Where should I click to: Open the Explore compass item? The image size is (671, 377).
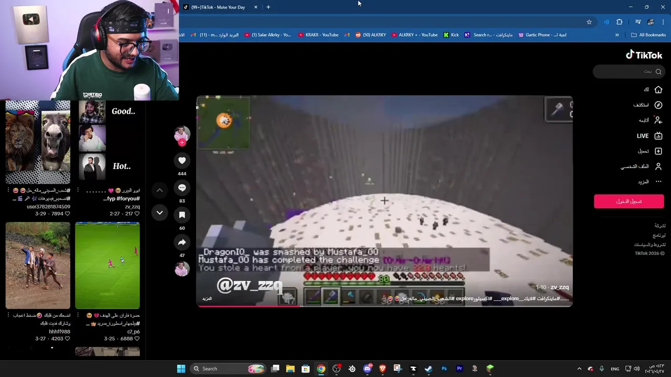coord(658,105)
